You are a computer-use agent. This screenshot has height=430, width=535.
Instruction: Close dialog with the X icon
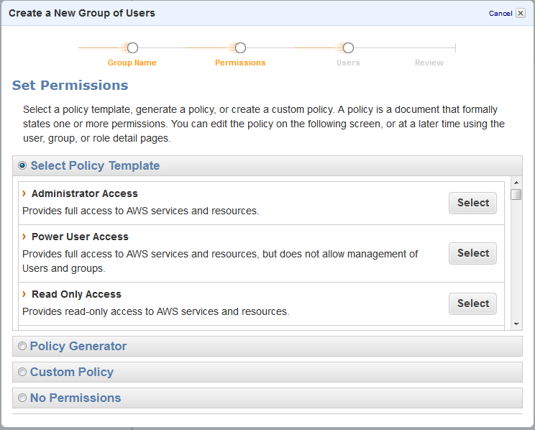[521, 13]
